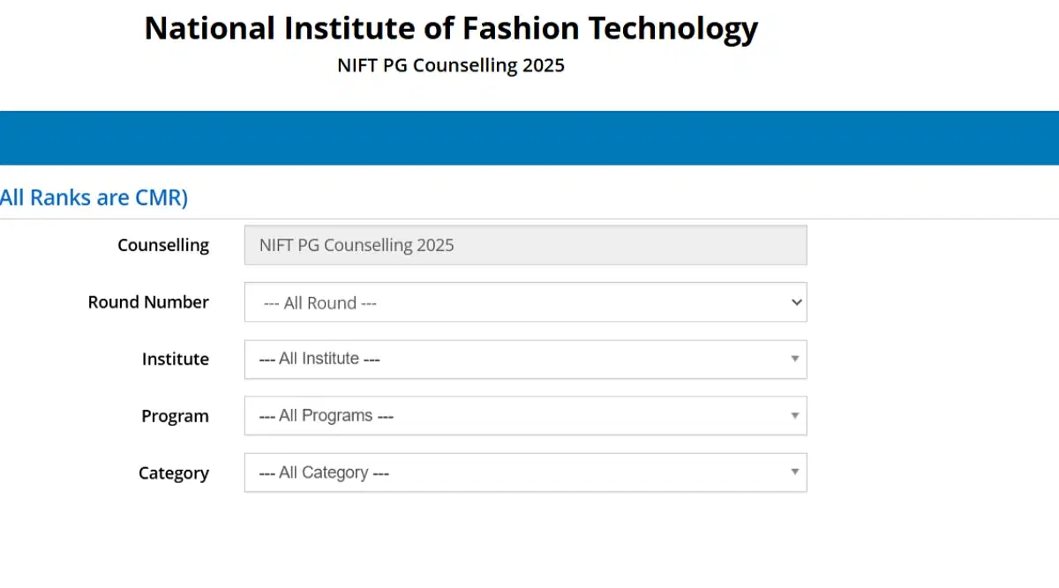The image size is (1059, 588).
Task: Click the Program dropdown triangle arrow
Action: [x=794, y=415]
